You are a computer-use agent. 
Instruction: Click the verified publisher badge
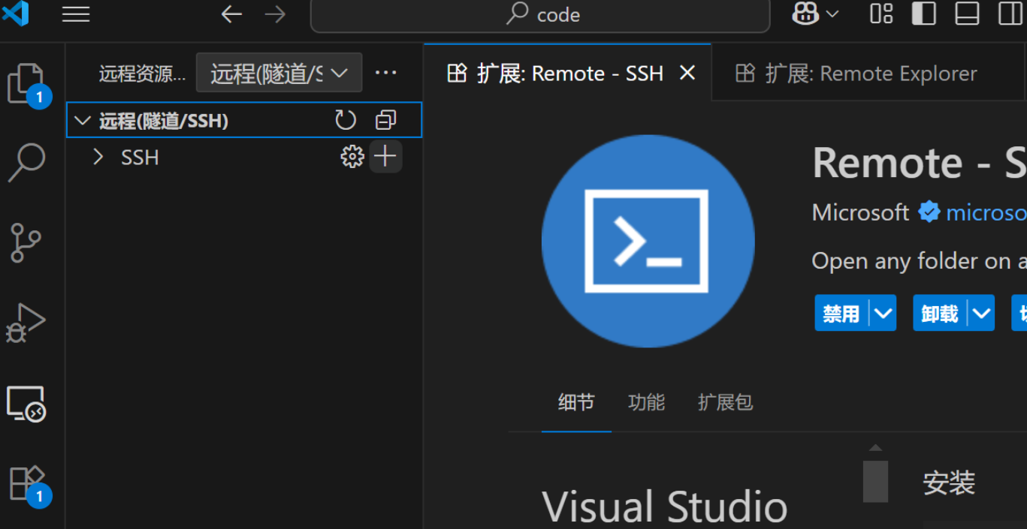click(929, 212)
